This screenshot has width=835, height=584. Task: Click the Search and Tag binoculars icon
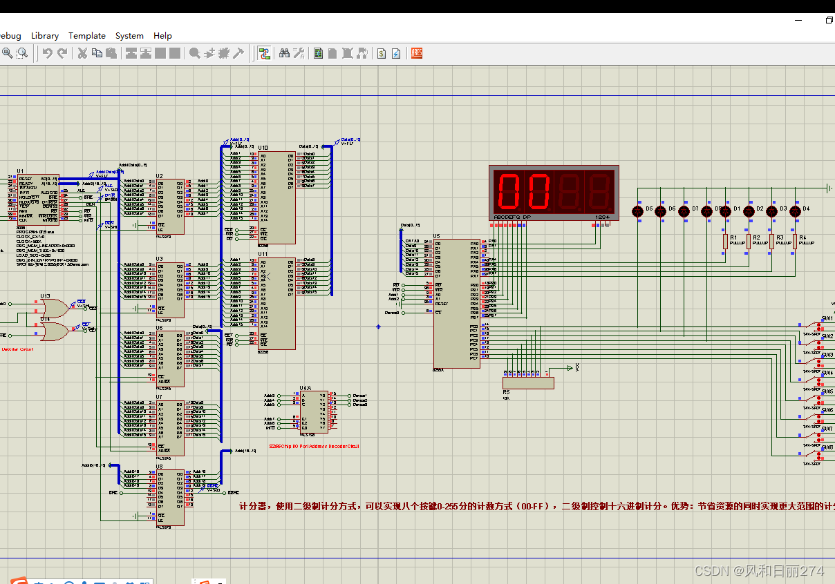click(283, 53)
